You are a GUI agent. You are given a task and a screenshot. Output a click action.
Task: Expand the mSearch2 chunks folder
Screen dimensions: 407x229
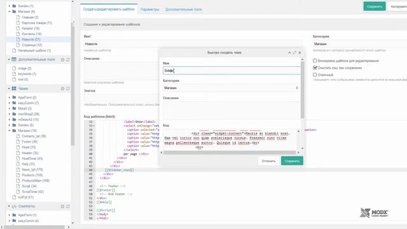click(10, 120)
